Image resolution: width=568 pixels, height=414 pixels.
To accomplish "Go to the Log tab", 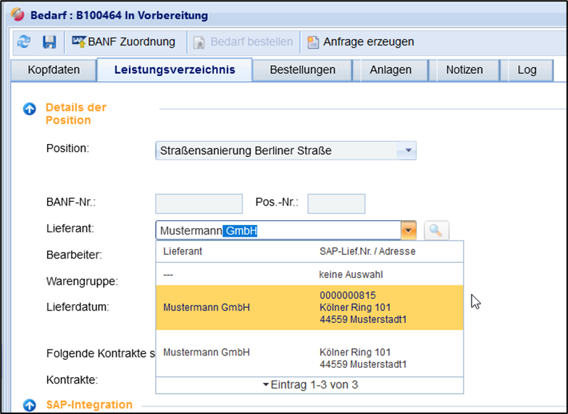I will tap(527, 70).
